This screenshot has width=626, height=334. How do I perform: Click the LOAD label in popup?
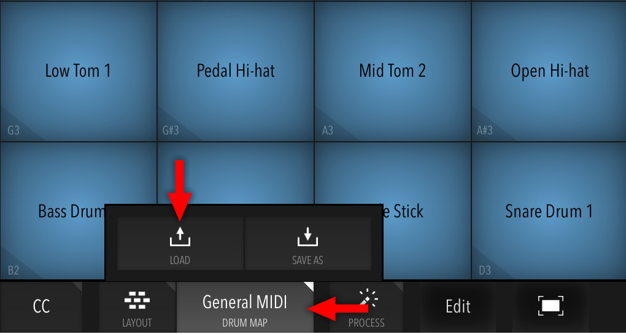tap(180, 260)
